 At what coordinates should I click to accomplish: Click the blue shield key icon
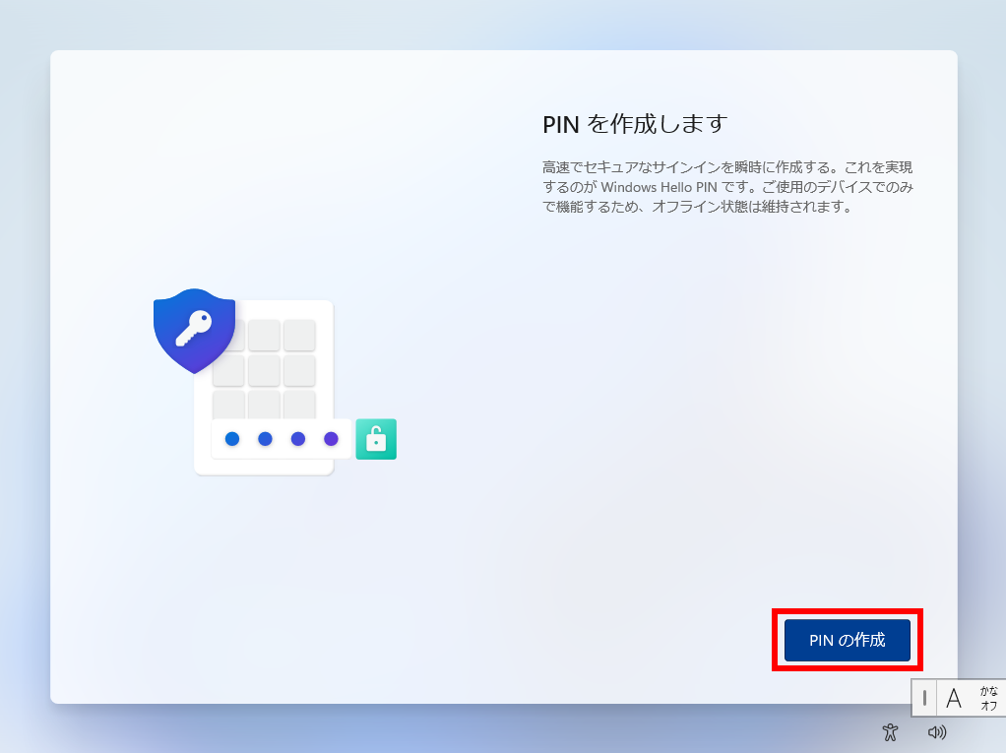(x=194, y=331)
